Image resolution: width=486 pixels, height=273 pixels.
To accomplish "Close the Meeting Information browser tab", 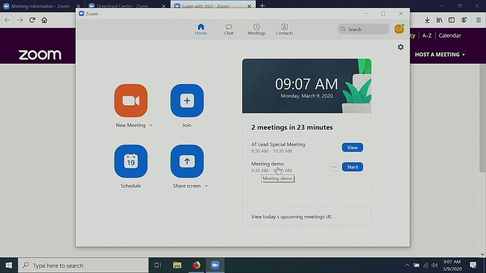I will pos(78,6).
